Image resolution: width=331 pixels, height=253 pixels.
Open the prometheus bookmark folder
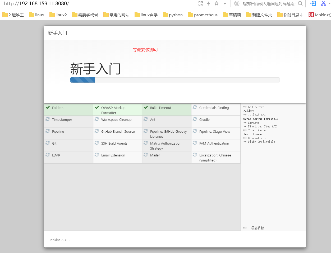(203, 15)
